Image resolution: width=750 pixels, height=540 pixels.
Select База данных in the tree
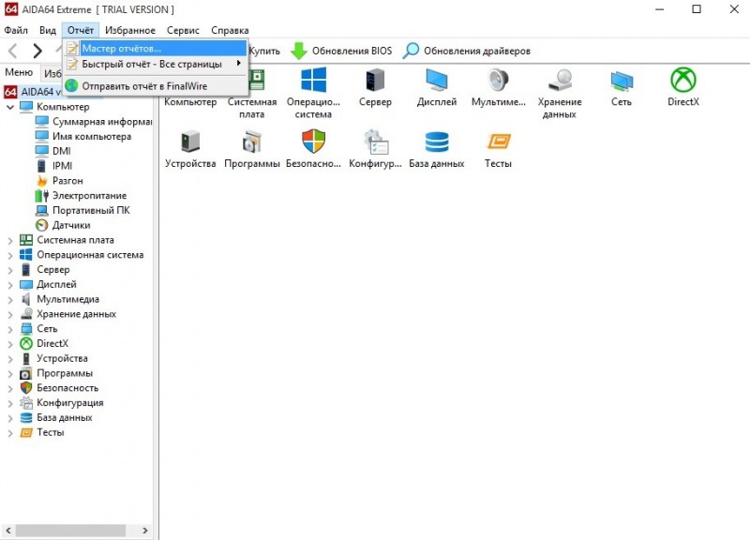(65, 417)
